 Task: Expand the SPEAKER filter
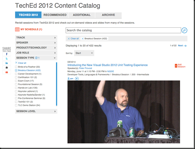[x=36, y=43]
